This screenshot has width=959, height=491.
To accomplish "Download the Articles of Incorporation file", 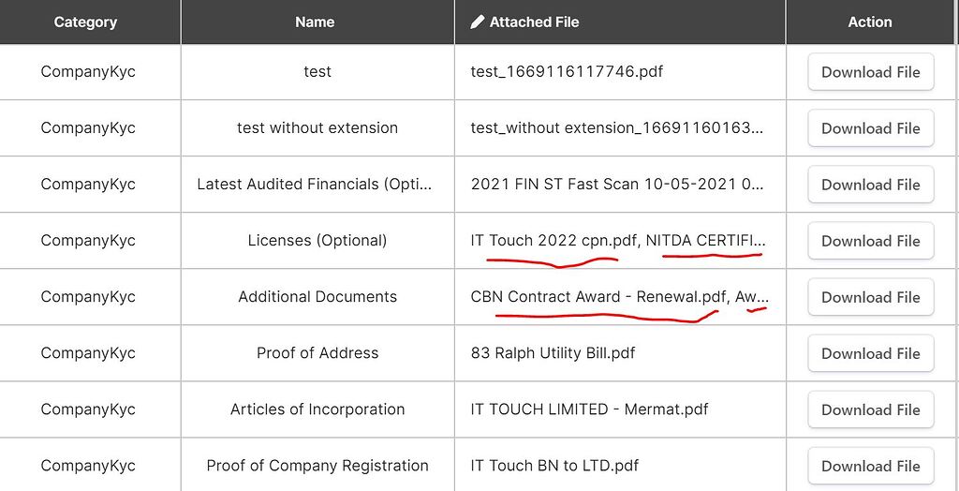I will [x=870, y=409].
